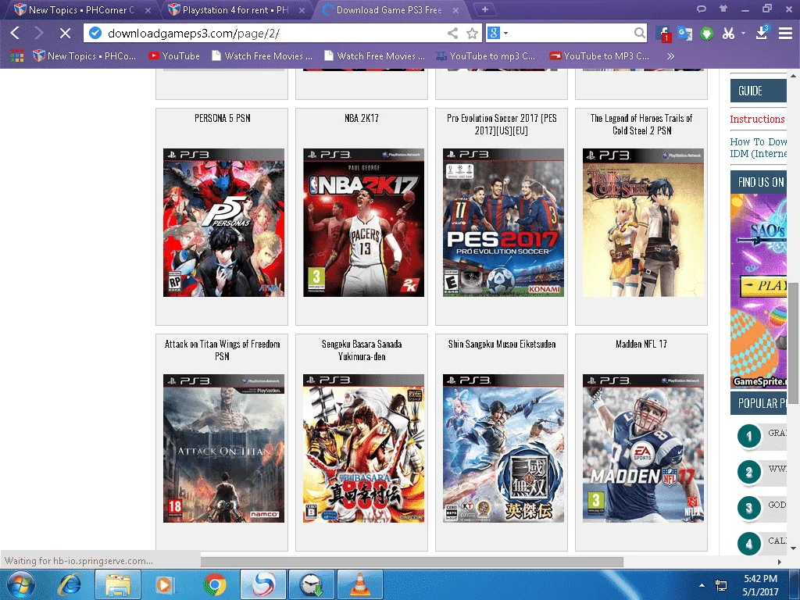Open Shin Sangoku Musou Eiketsuden cover
Image resolution: width=800 pixels, height=600 pixels.
click(503, 448)
